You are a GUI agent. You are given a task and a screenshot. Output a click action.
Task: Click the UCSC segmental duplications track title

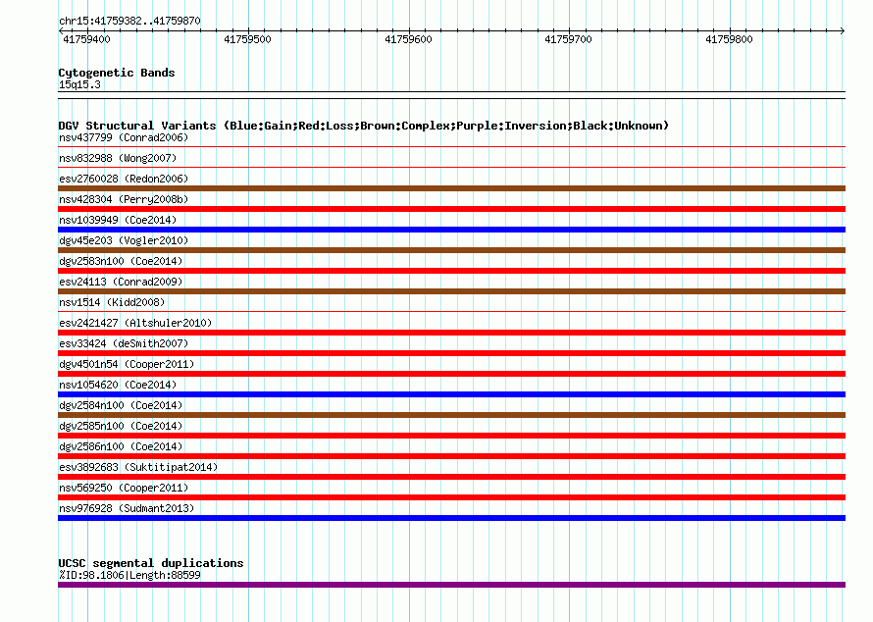point(151,563)
